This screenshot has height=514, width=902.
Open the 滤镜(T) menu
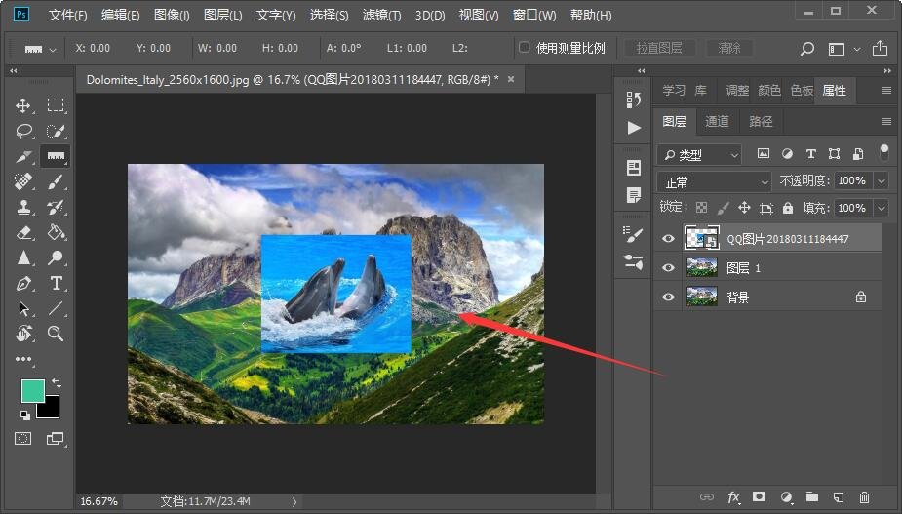pos(381,15)
